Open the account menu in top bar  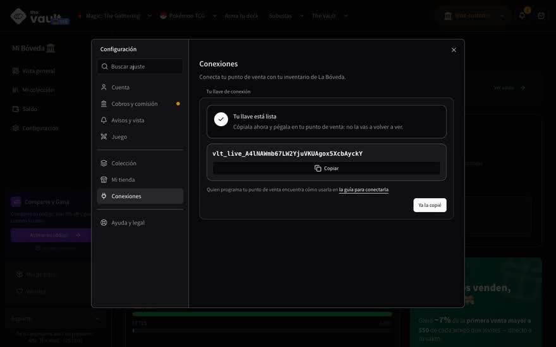point(473,16)
